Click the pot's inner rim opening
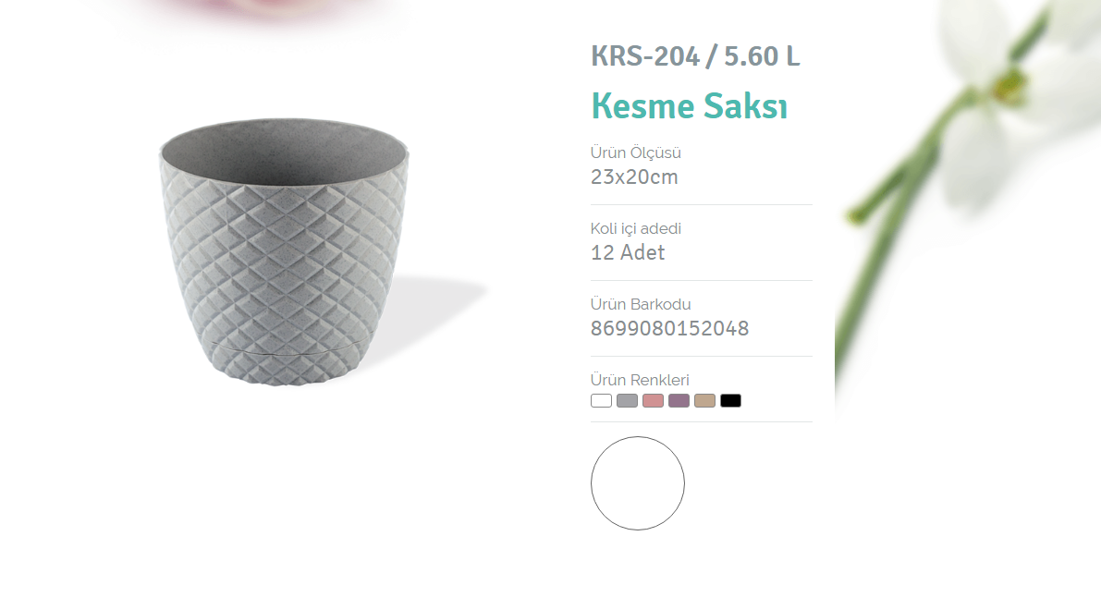Screen dimensions: 1101x597 [x=284, y=151]
